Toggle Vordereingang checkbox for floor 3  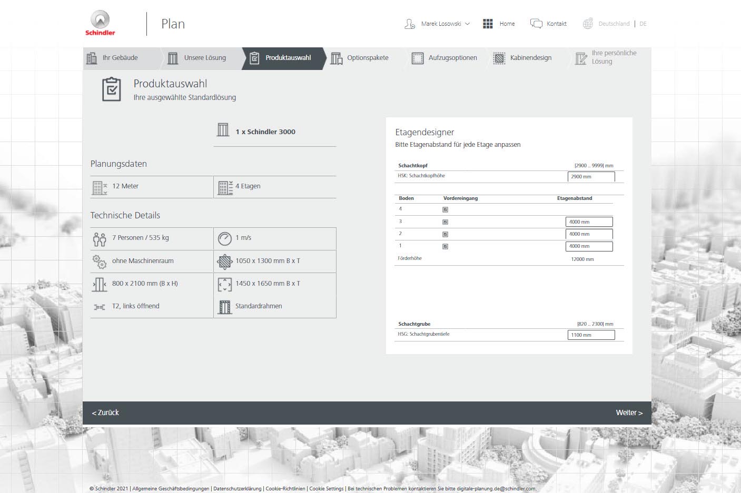point(445,222)
